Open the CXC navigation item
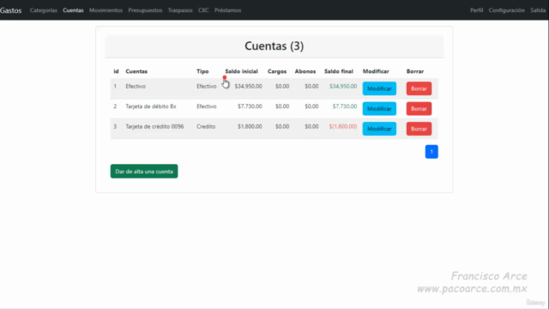Viewport: 549px width, 309px height. [x=203, y=10]
